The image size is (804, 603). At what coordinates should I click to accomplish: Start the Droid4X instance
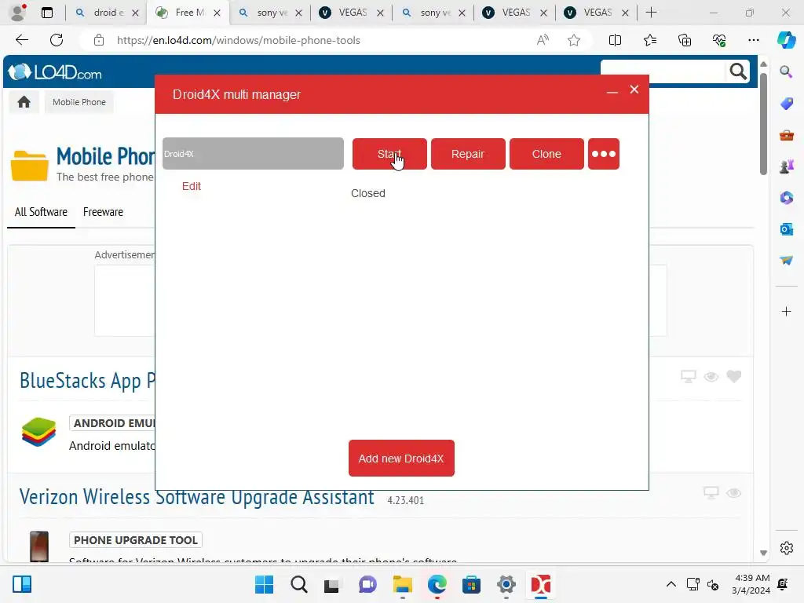tap(389, 154)
